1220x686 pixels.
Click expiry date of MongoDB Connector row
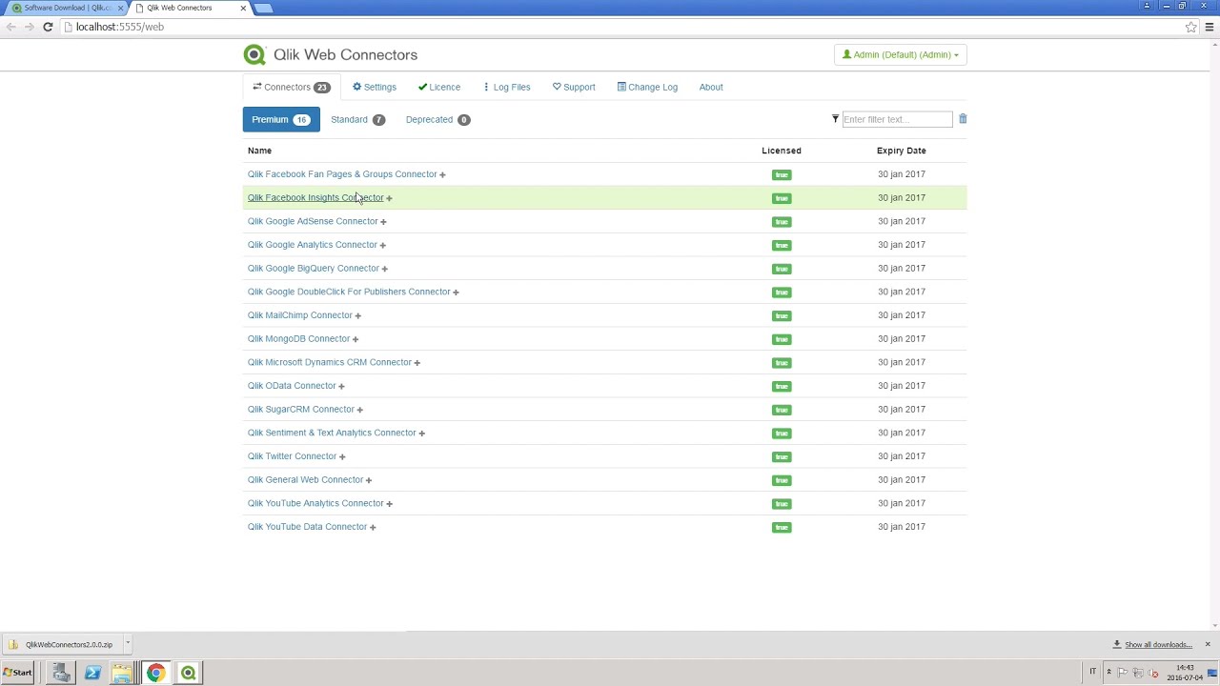pyautogui.click(x=902, y=338)
